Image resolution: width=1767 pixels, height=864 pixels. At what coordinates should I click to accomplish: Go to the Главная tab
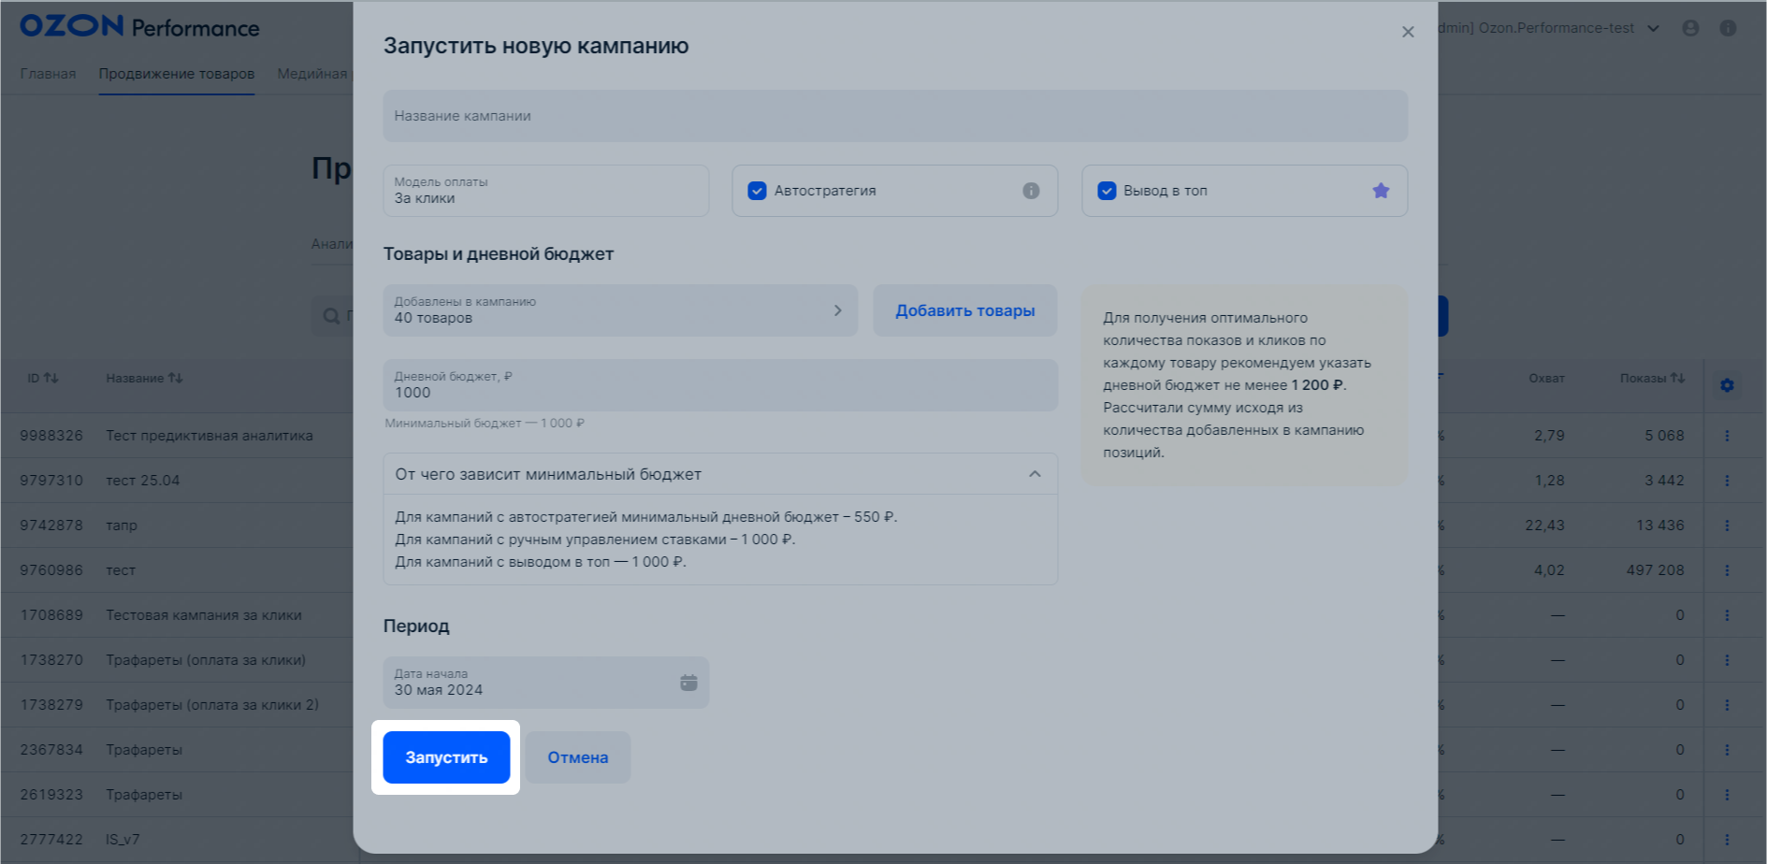(48, 74)
